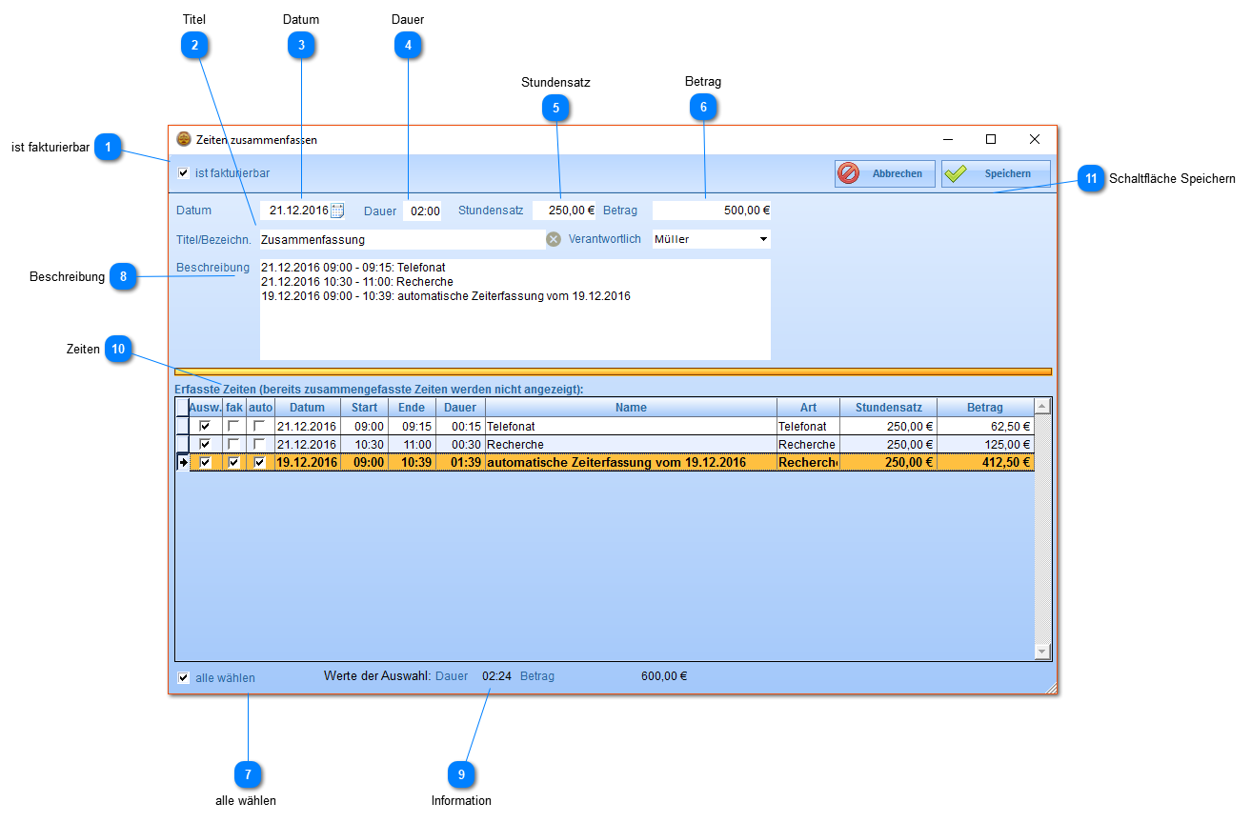Select the Telefonat name cell
1251x823 pixels.
(x=631, y=427)
